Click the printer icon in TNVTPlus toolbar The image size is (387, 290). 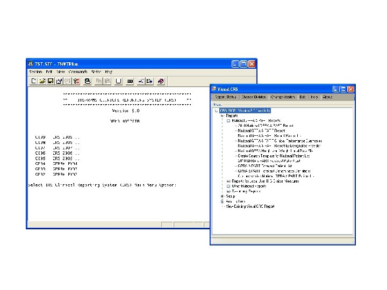[88, 81]
